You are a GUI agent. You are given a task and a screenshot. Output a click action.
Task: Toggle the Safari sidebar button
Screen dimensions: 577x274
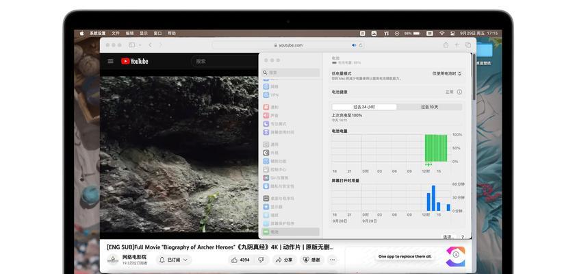(x=131, y=45)
